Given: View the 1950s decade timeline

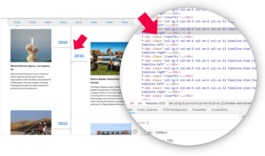Looking at the screenshot, I should tap(109, 22).
